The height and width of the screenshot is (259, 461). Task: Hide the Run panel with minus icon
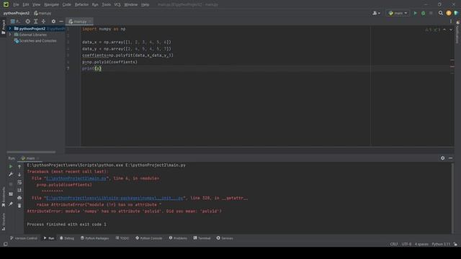click(x=450, y=158)
